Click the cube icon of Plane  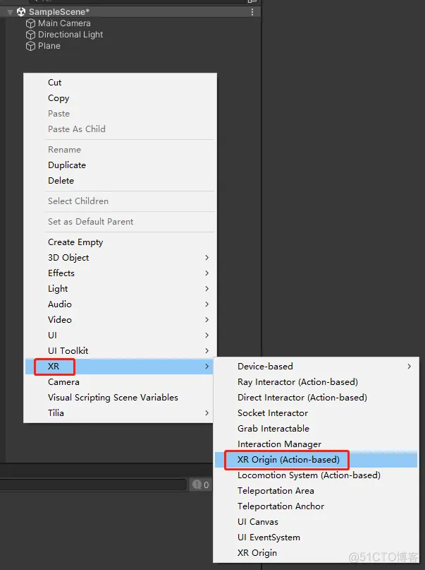click(x=30, y=46)
